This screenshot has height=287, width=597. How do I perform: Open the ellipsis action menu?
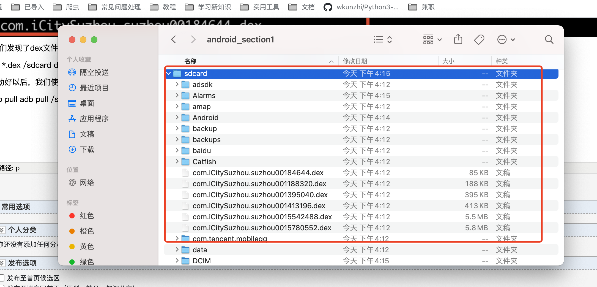point(506,40)
